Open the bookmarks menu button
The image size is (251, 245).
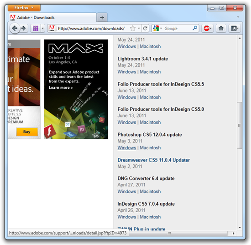click(235, 28)
